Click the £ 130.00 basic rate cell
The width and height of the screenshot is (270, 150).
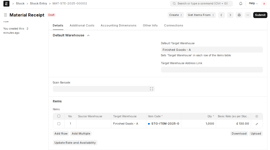234,124
